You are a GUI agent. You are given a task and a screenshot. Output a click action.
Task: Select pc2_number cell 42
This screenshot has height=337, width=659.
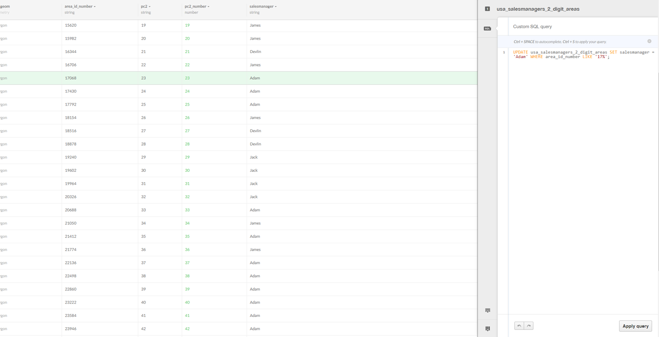[187, 329]
